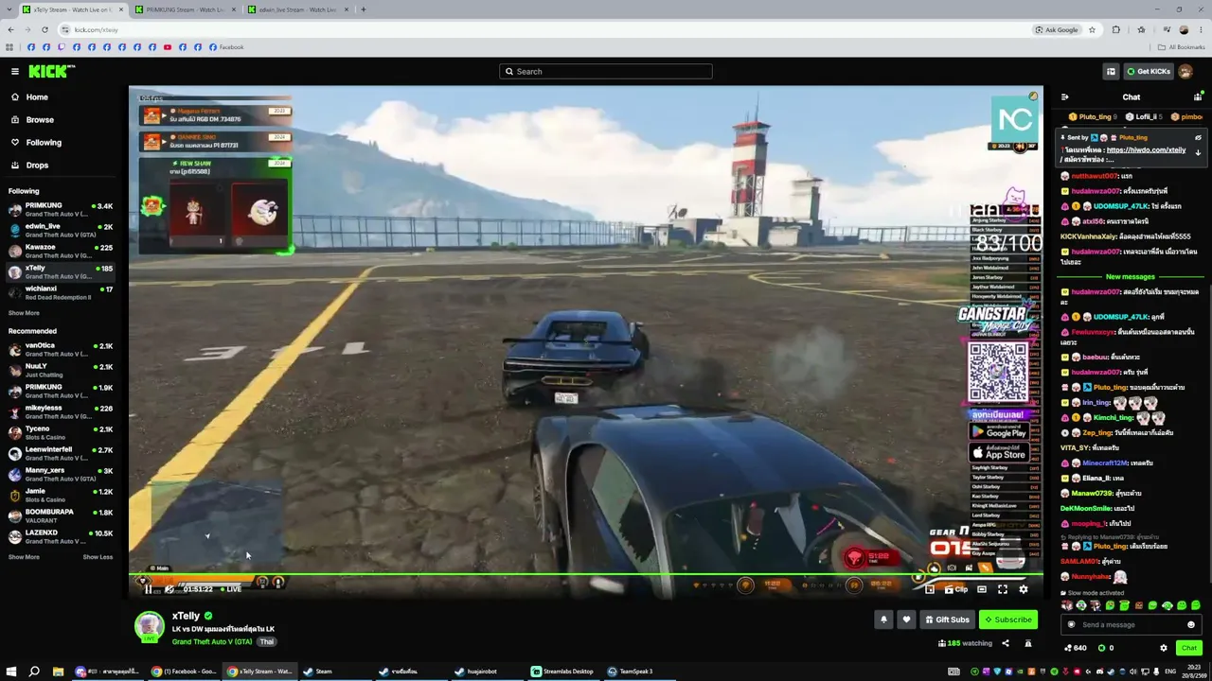Click the browser address bar

click(x=544, y=29)
